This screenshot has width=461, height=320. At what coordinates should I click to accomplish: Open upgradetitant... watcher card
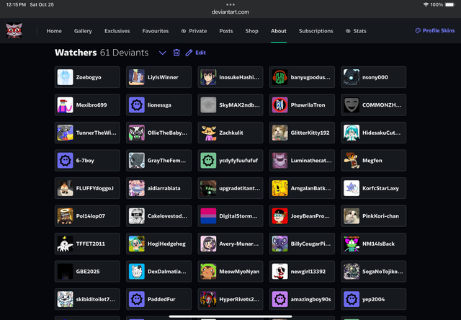click(x=230, y=188)
